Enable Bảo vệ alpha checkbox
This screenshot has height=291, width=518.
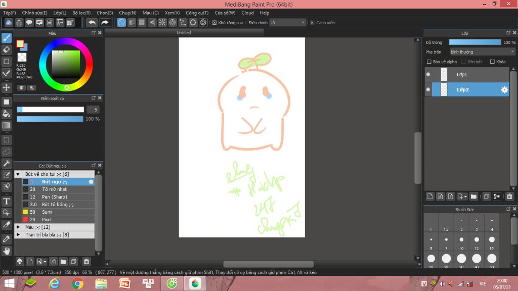pyautogui.click(x=429, y=62)
